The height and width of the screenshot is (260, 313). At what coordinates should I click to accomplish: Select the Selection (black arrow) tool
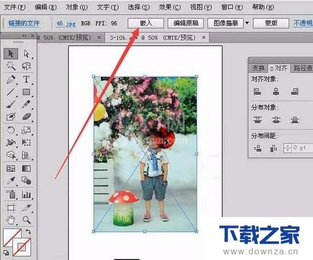click(x=11, y=53)
